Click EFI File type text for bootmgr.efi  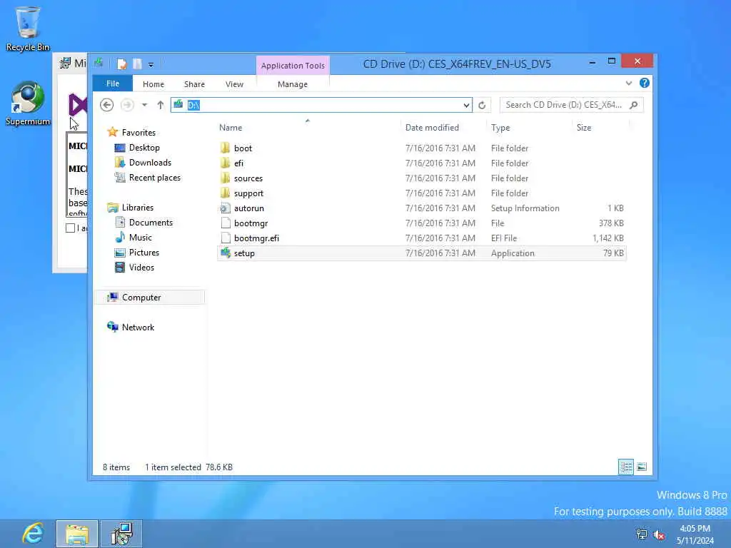point(504,238)
